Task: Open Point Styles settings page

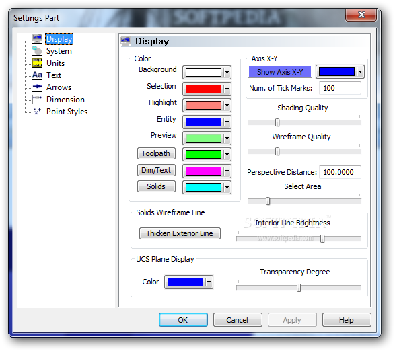Action: click(67, 112)
